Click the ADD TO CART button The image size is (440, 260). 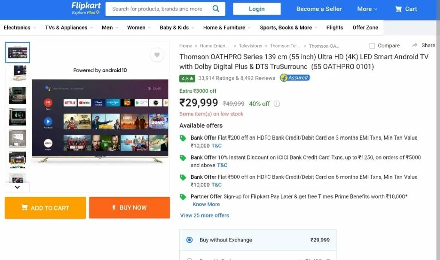[46, 208]
